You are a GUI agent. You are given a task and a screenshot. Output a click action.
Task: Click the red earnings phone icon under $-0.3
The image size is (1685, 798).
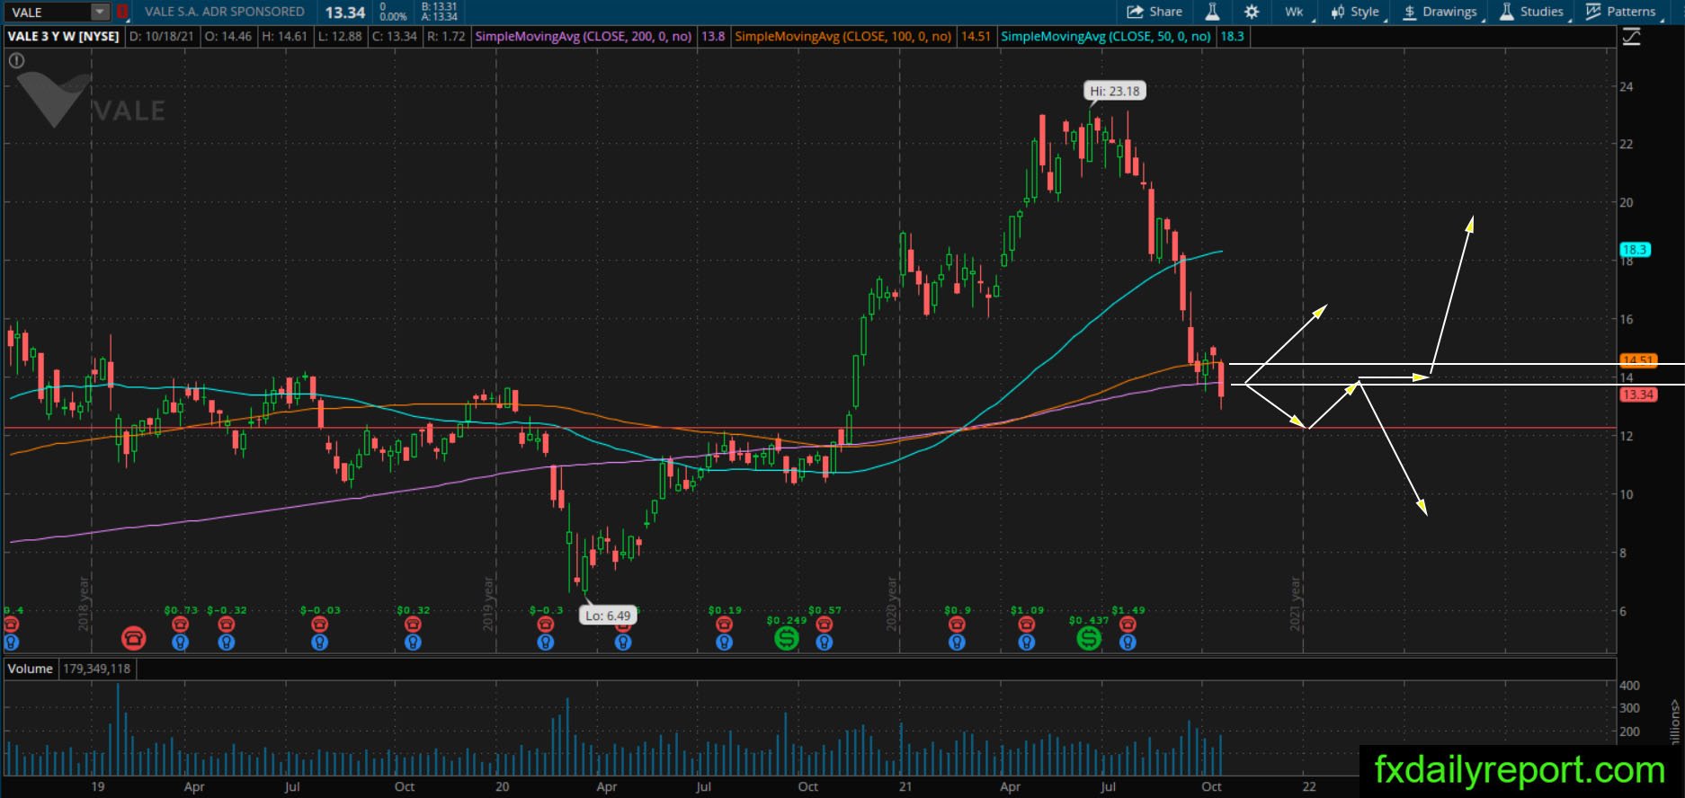[x=545, y=625]
